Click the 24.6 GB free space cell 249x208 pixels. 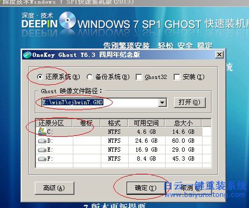pyautogui.click(x=146, y=141)
